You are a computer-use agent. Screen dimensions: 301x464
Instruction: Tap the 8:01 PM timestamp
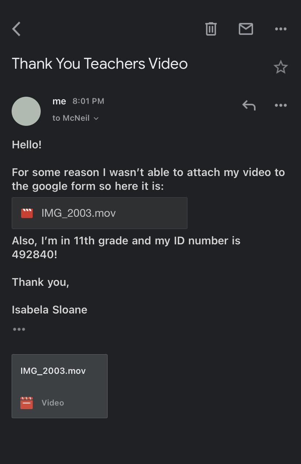tap(88, 101)
